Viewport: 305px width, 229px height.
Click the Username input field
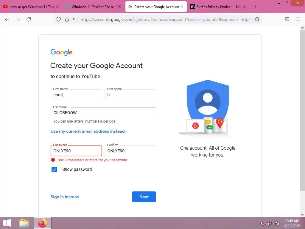[103, 113]
